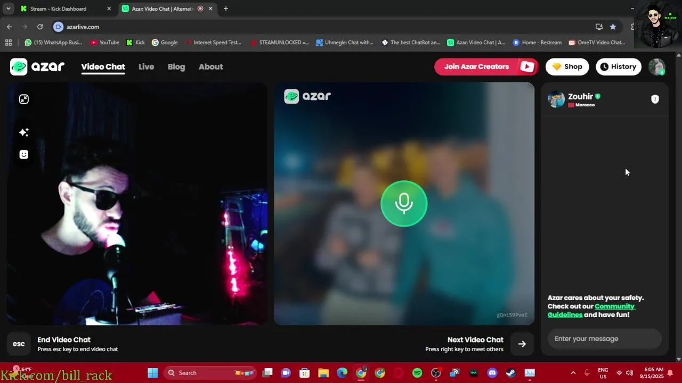Open Microsoft Edge from taskbar
682x383 pixels.
(342, 373)
